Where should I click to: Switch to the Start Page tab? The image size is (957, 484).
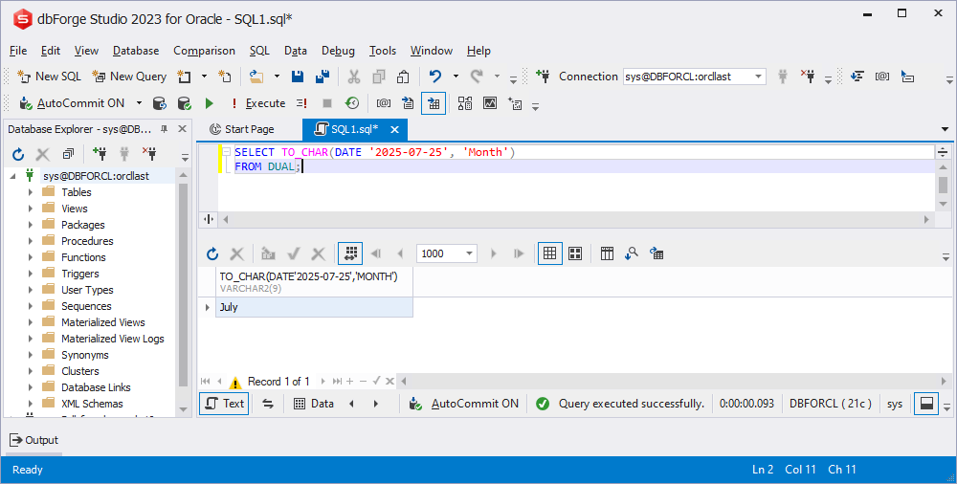(x=242, y=129)
